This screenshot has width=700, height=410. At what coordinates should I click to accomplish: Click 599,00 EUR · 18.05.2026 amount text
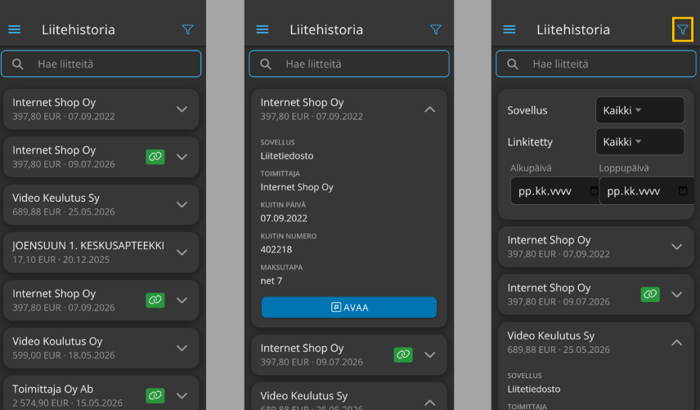point(64,355)
